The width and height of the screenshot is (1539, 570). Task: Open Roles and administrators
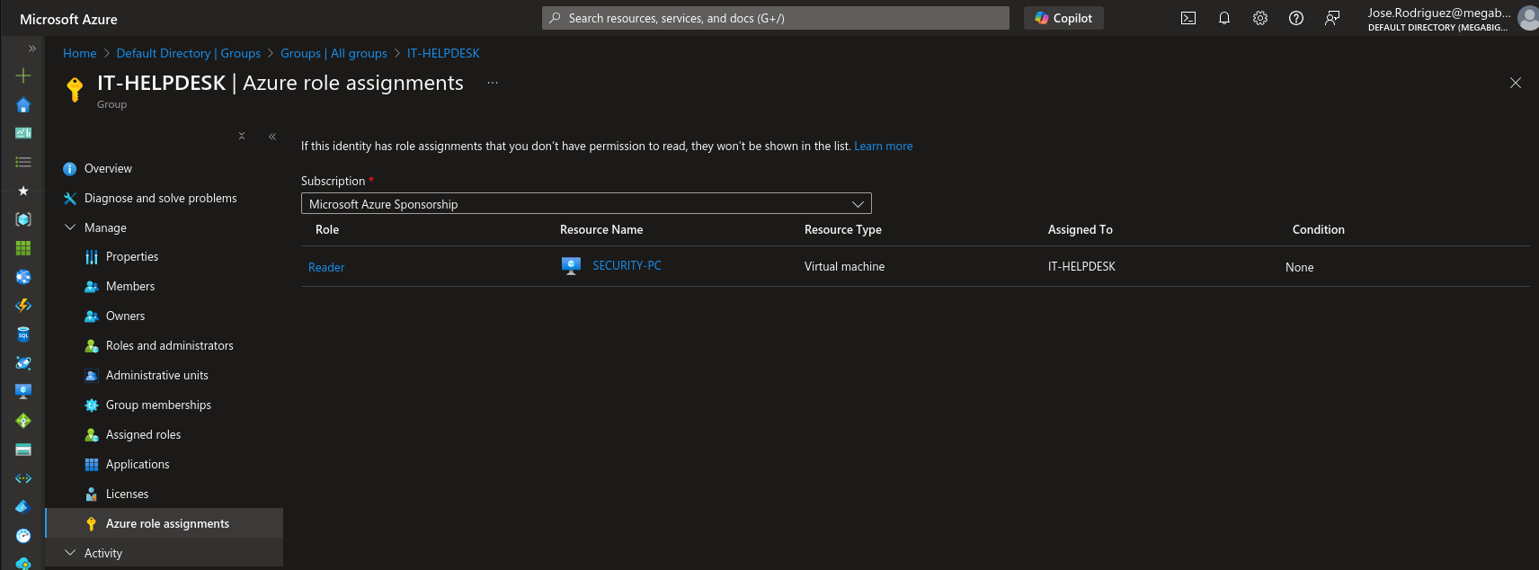pyautogui.click(x=169, y=345)
